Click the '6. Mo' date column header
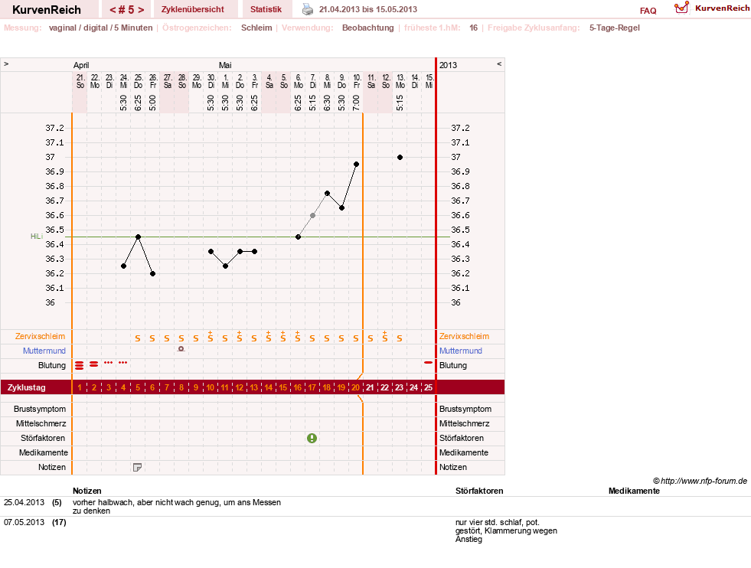 tap(298, 81)
